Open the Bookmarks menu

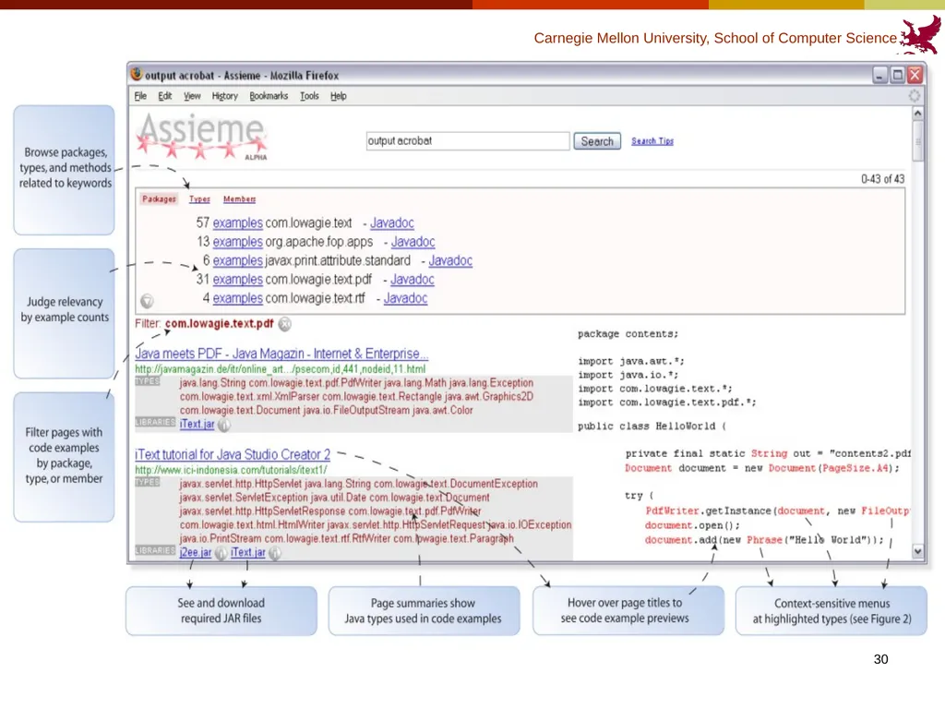pyautogui.click(x=269, y=96)
